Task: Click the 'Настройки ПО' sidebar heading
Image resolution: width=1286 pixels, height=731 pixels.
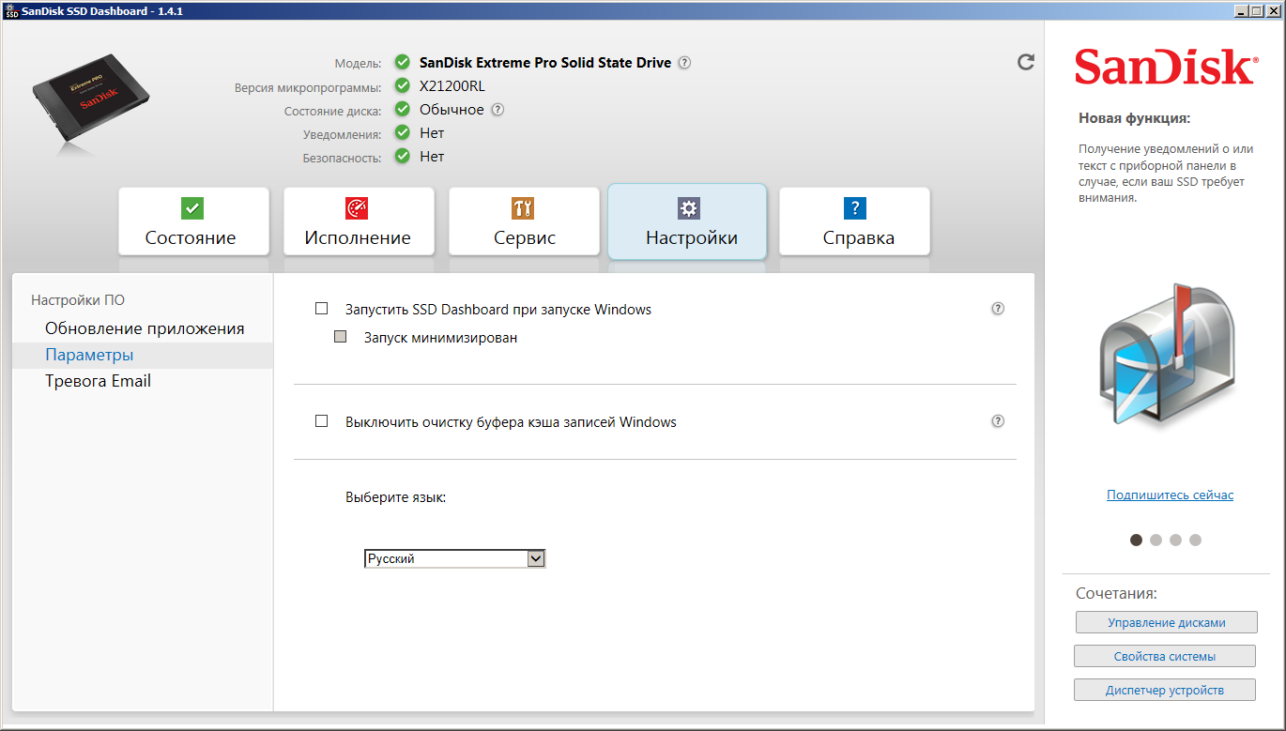Action: [x=78, y=300]
